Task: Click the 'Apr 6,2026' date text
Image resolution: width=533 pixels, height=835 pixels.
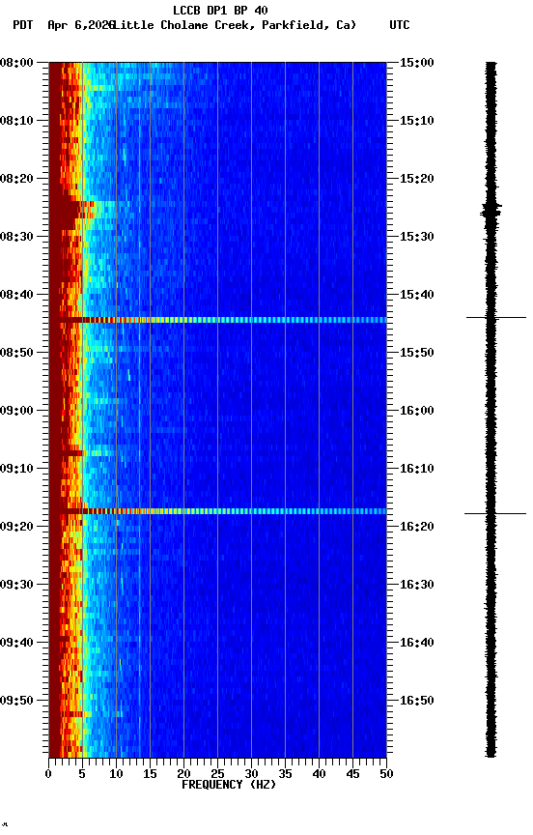Action: point(81,25)
